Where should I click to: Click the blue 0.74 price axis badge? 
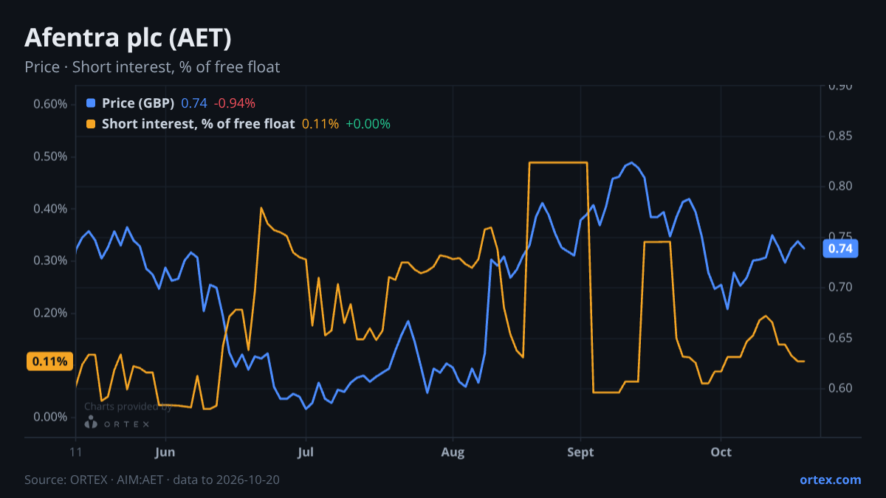840,249
